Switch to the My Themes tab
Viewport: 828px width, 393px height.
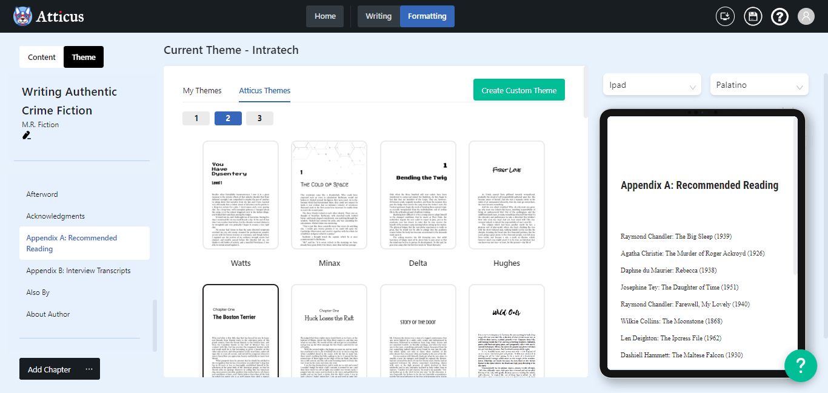tap(202, 90)
